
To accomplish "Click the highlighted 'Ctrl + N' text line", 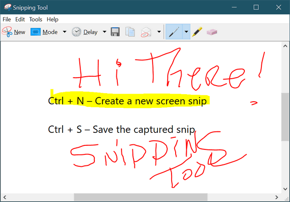I will [x=127, y=101].
